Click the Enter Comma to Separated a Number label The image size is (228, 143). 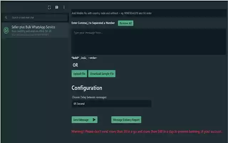pos(93,23)
